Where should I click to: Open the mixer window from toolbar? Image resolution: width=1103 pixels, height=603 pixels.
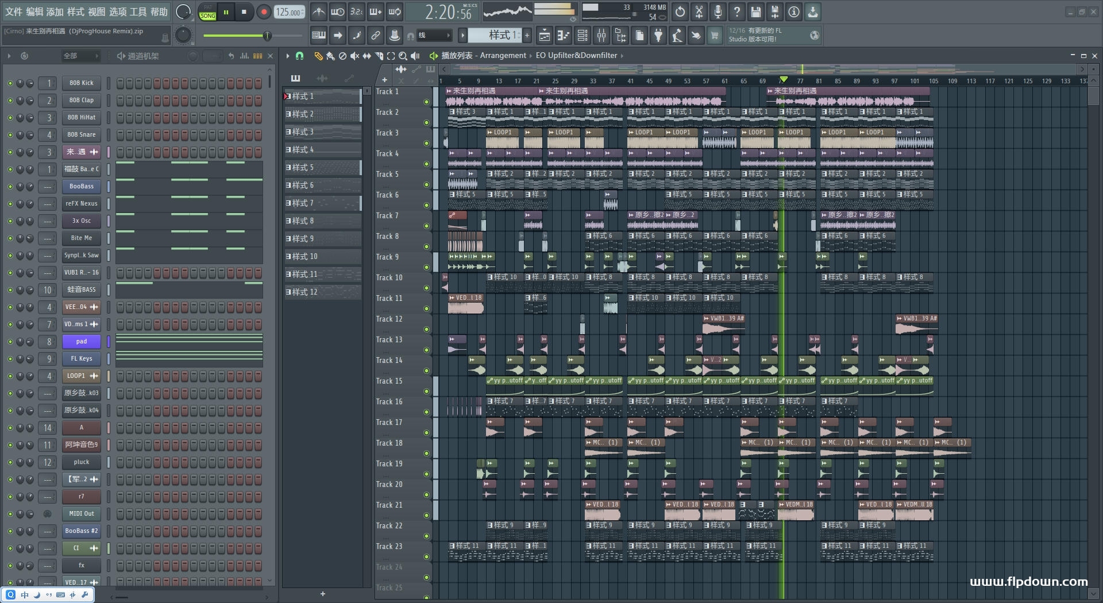click(x=601, y=36)
